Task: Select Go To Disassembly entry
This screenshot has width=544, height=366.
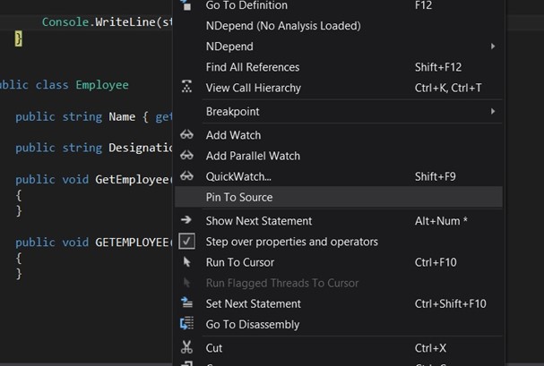Action: pyautogui.click(x=338, y=325)
